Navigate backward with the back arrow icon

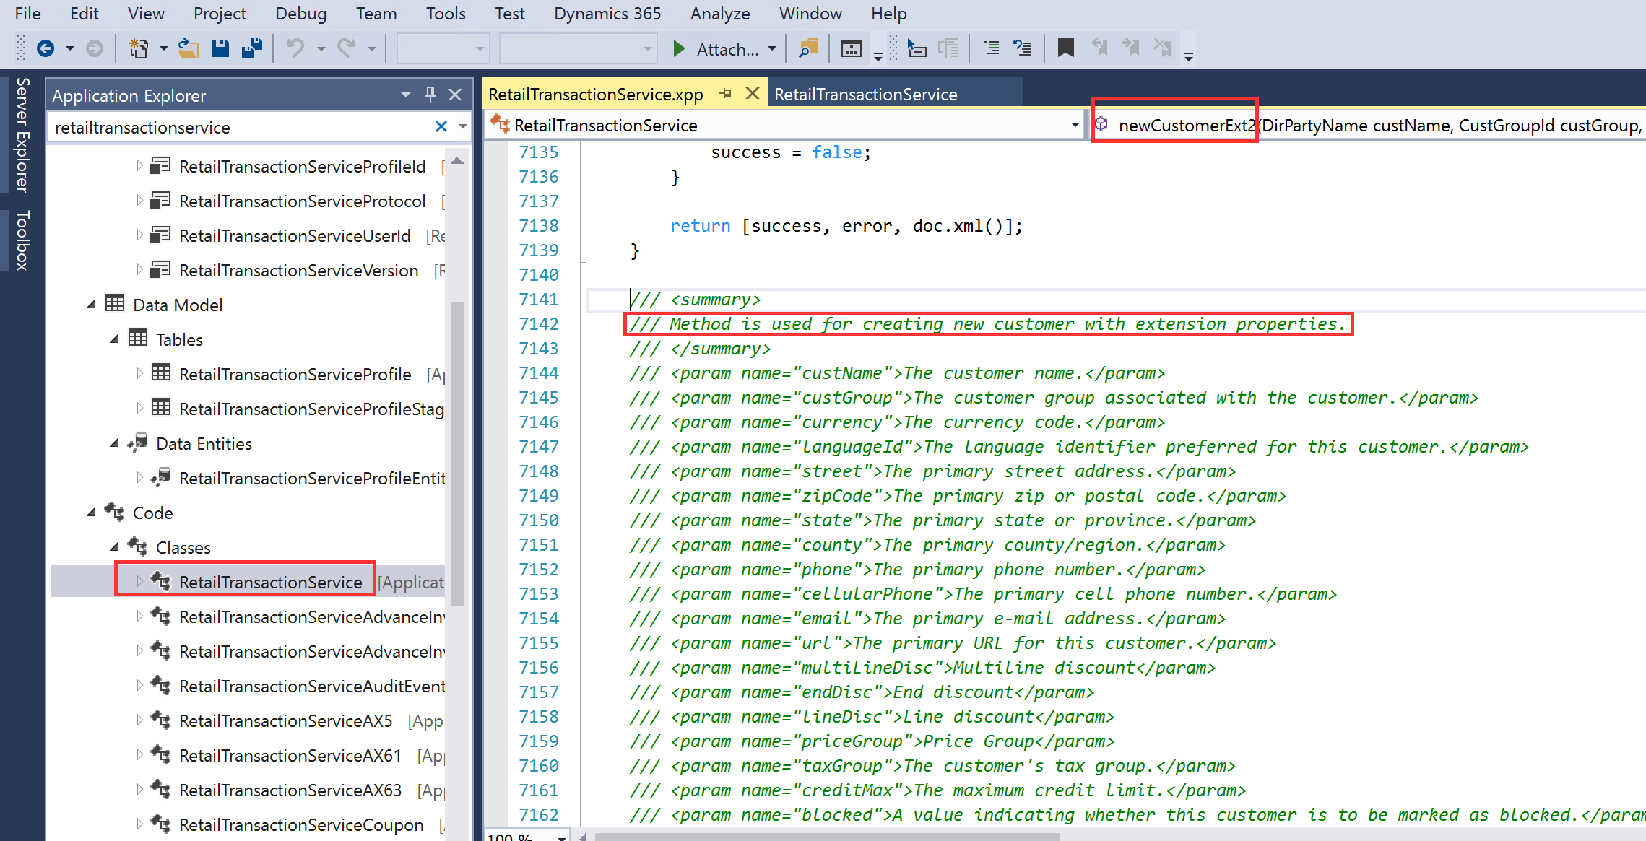46,48
